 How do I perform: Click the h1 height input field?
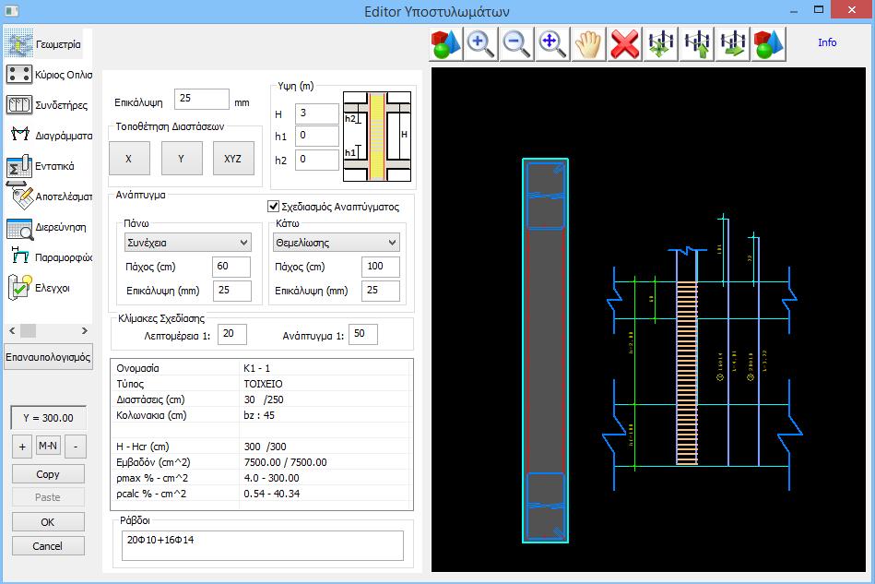coord(316,136)
